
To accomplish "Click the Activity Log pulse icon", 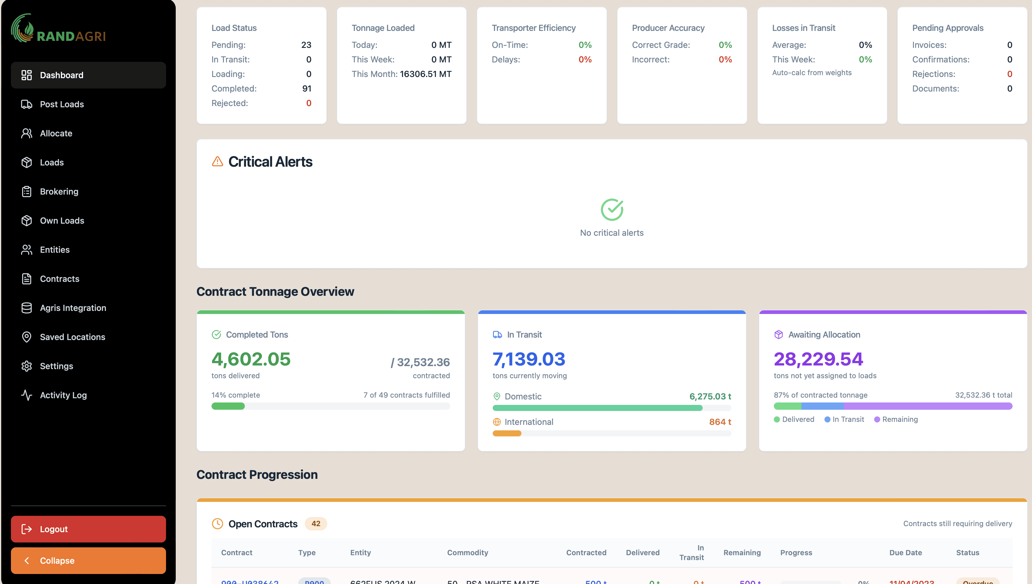I will click(26, 395).
